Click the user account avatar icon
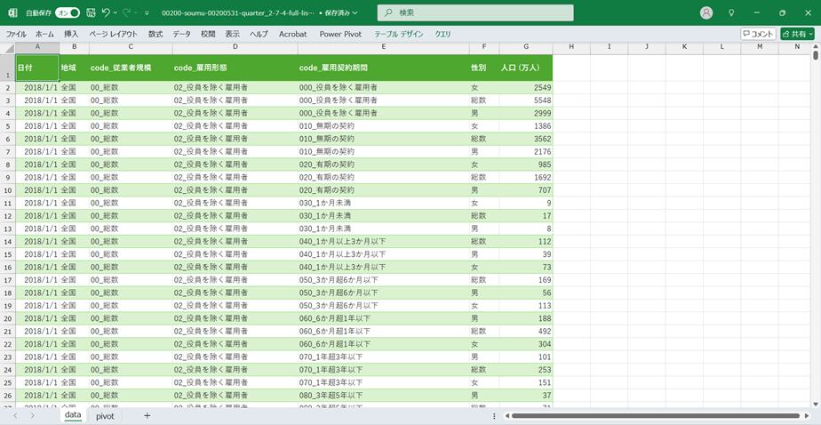The height and width of the screenshot is (425, 821). click(706, 13)
